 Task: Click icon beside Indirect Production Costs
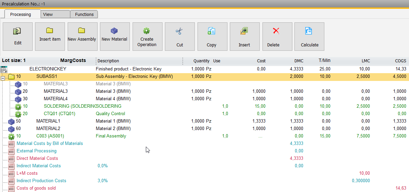[x=11, y=181]
